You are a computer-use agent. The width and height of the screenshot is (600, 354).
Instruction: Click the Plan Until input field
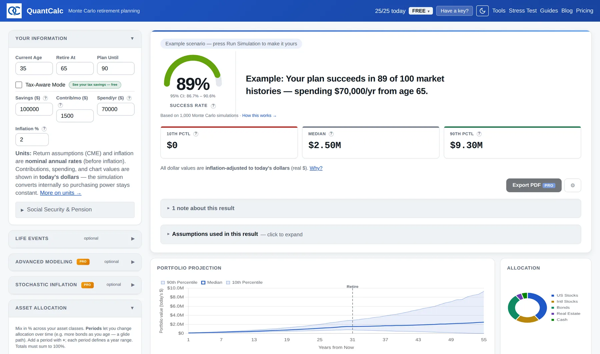click(x=116, y=69)
